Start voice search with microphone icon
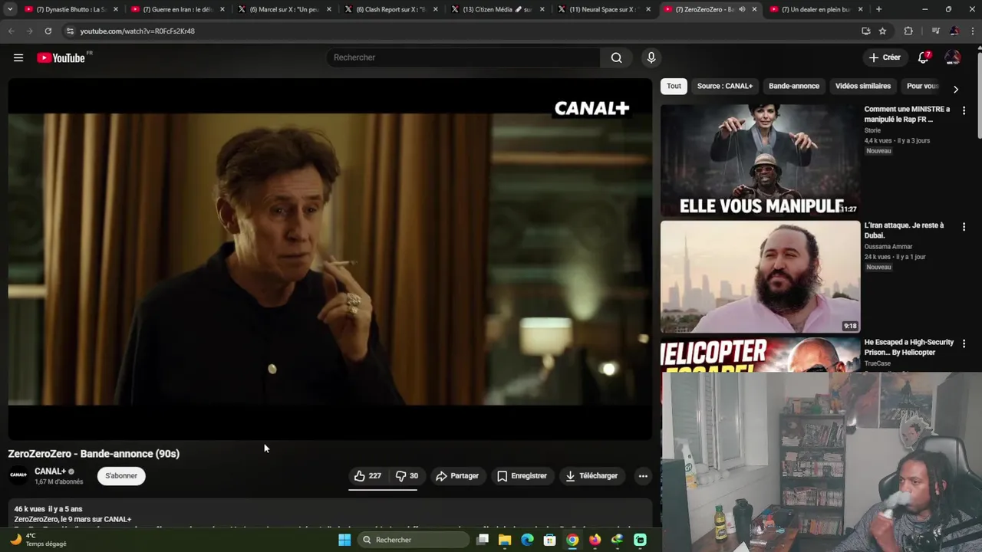This screenshot has width=982, height=552. point(651,58)
